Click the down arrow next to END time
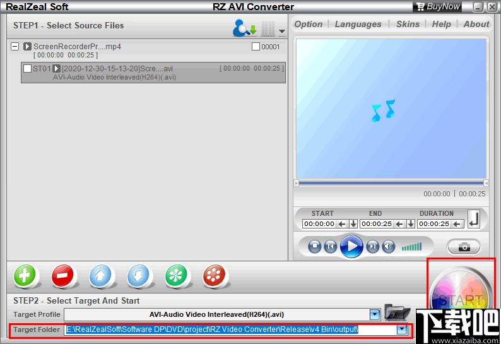Screen dimensions: 501x344 (411, 223)
